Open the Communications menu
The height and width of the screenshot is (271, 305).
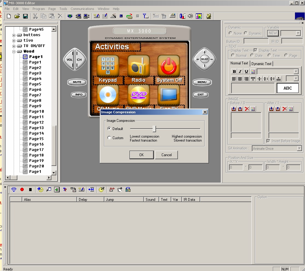pyautogui.click(x=82, y=9)
